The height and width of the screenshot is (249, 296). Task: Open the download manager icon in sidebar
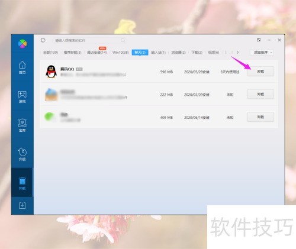pos(22,205)
